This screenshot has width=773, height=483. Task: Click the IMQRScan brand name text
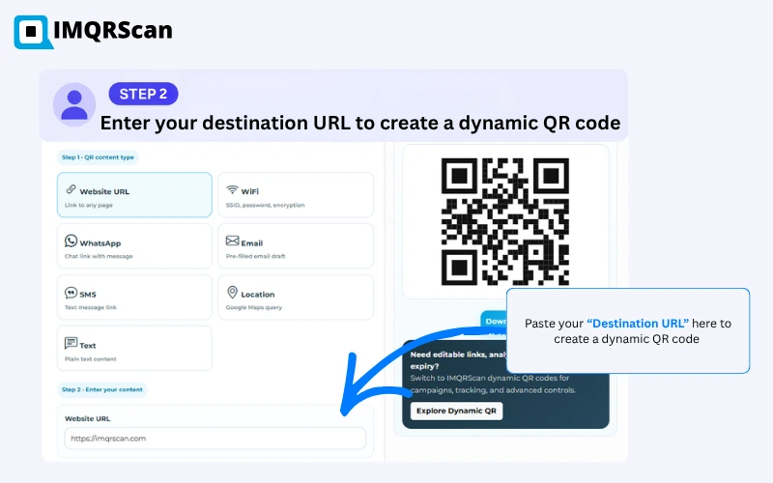(x=113, y=31)
